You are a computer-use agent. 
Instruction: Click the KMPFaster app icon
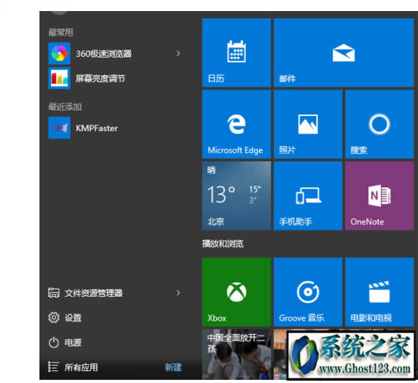pyautogui.click(x=59, y=128)
